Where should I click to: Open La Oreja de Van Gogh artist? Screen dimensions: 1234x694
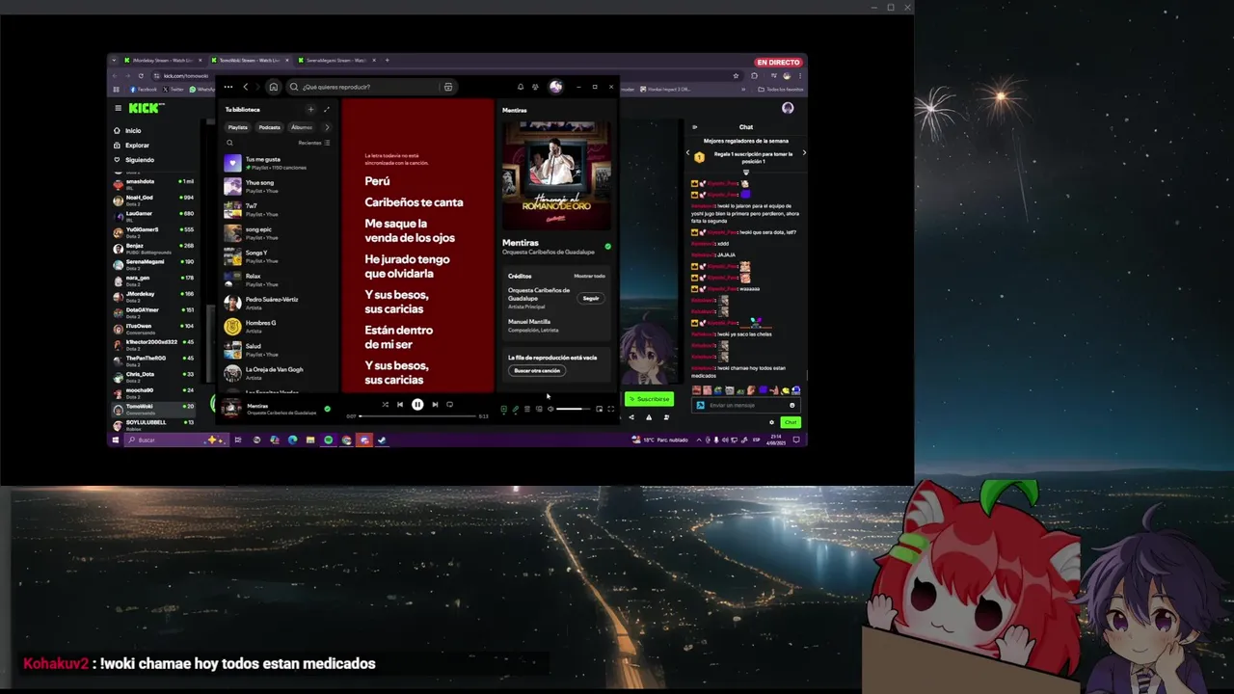[278, 372]
